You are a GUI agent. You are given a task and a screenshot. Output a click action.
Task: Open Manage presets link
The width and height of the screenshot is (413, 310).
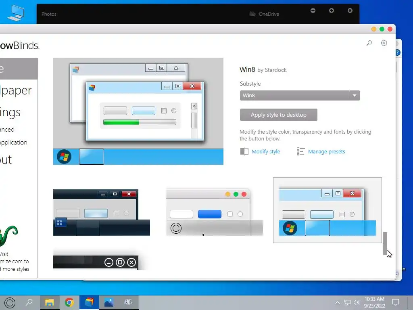[327, 152]
